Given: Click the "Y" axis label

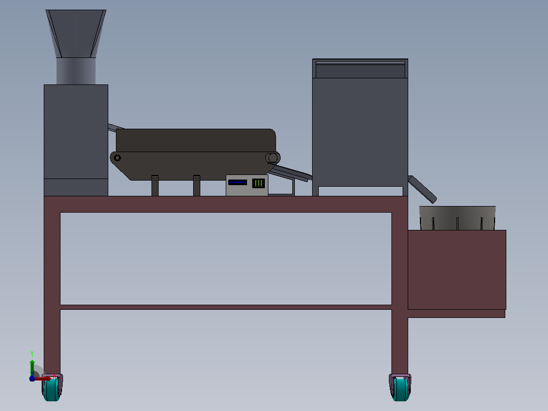Looking at the screenshot, I should pos(32,354).
